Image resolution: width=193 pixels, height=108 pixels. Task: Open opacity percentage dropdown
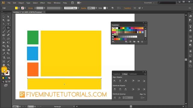pyautogui.click(x=96, y=8)
